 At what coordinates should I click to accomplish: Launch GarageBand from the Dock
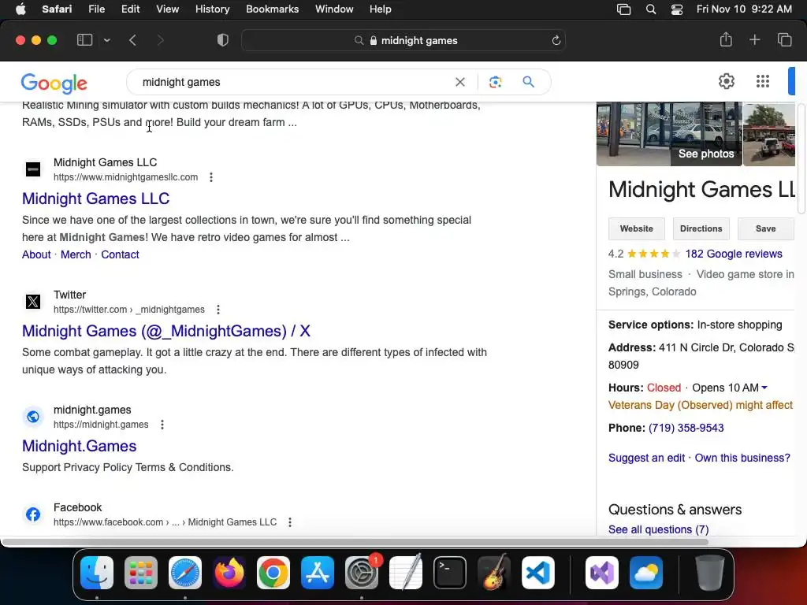tap(494, 573)
